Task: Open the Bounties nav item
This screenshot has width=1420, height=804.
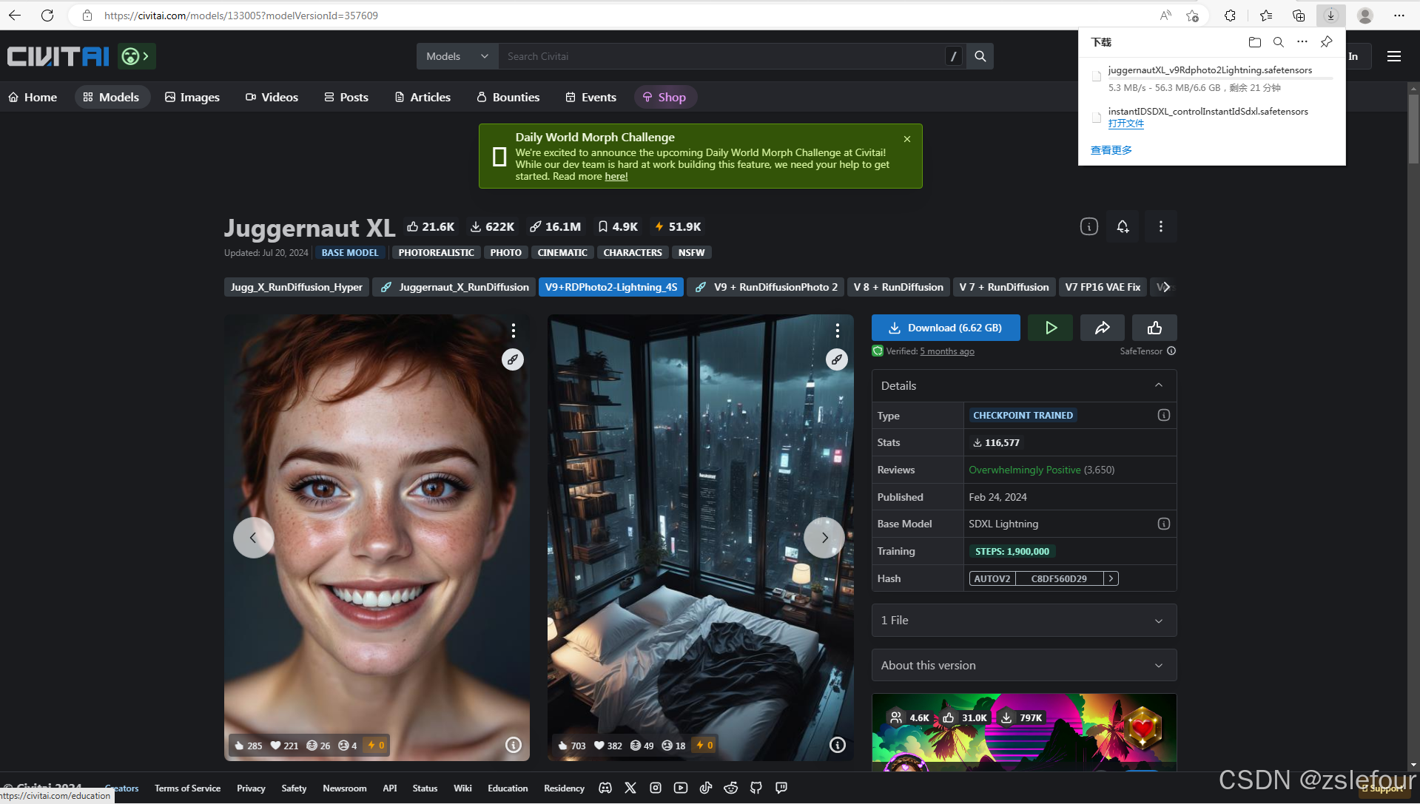Action: pyautogui.click(x=508, y=97)
